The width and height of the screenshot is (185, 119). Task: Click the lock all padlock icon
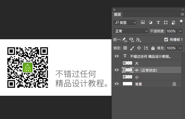click(x=153, y=48)
